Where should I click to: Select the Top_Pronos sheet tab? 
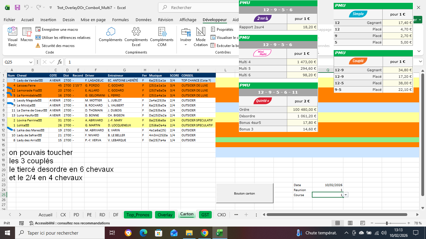[x=138, y=215]
